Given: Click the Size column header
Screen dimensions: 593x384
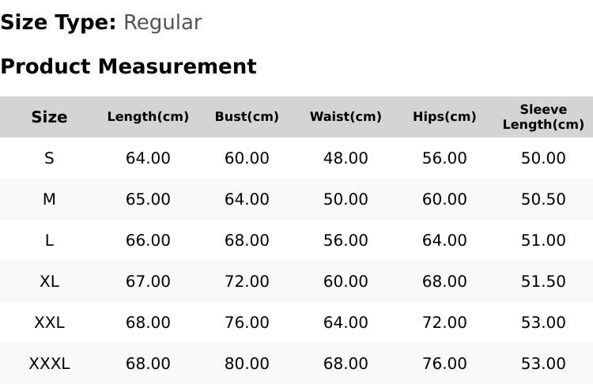Looking at the screenshot, I should point(49,117).
